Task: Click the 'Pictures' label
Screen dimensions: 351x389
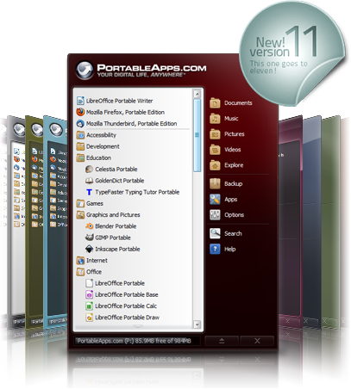Action: point(235,134)
